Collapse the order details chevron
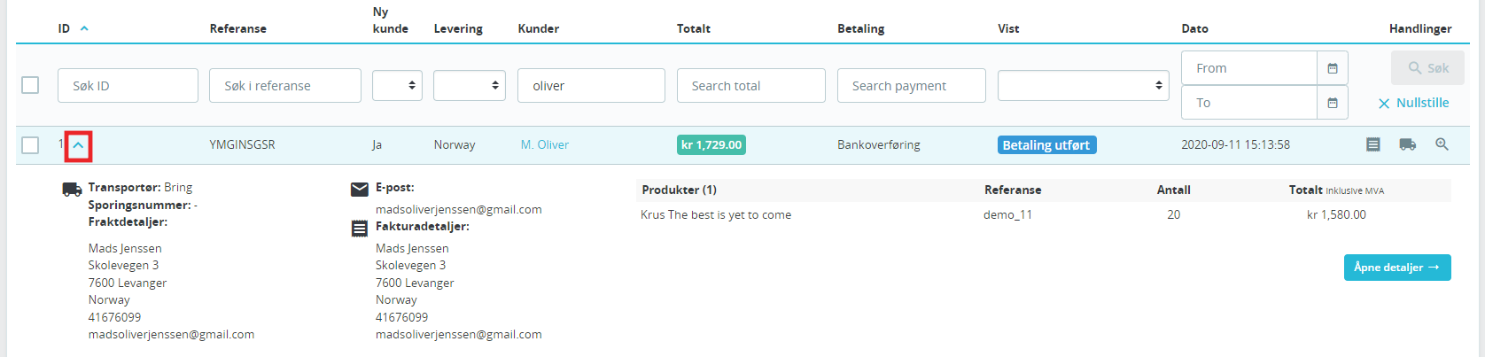This screenshot has width=1485, height=357. tap(78, 145)
